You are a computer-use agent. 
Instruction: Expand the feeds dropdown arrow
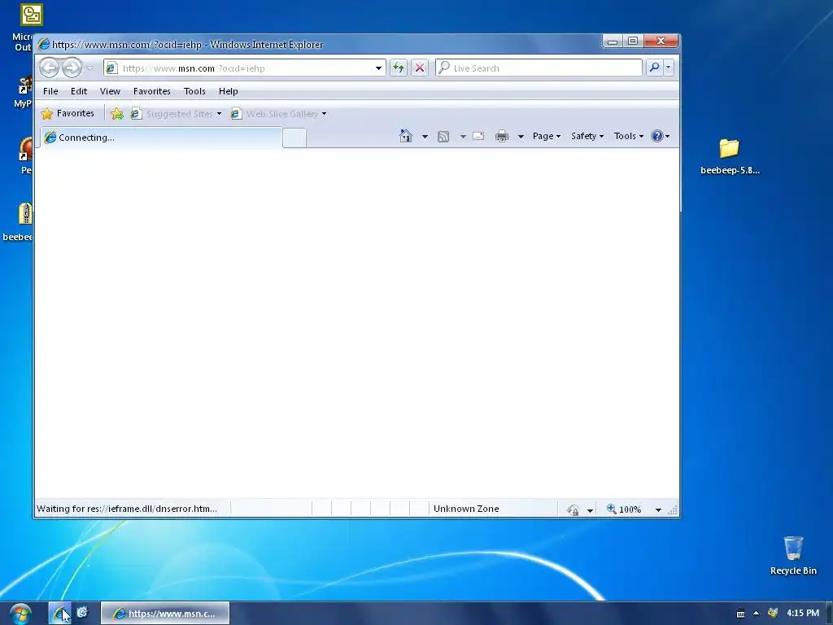pyautogui.click(x=463, y=137)
